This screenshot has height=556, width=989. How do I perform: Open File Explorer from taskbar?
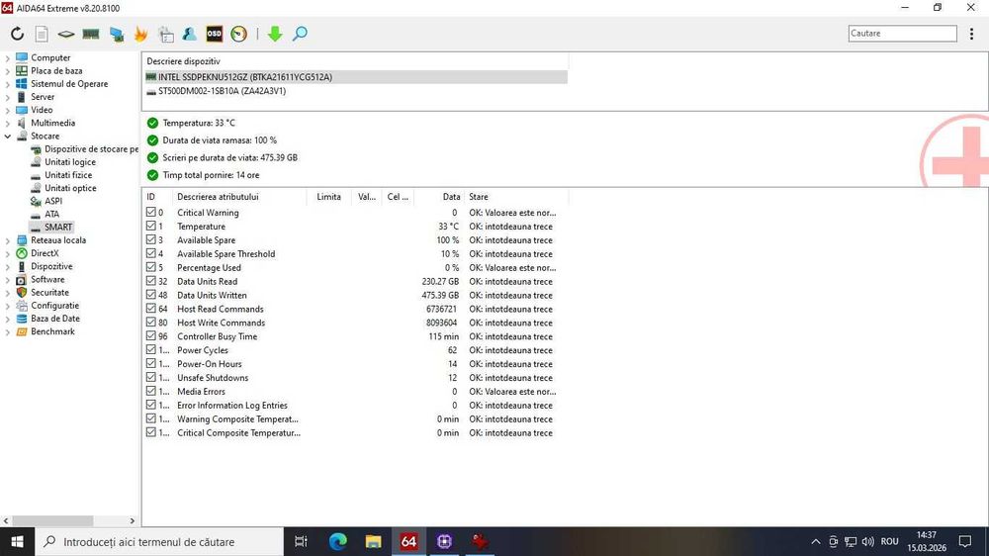click(374, 541)
